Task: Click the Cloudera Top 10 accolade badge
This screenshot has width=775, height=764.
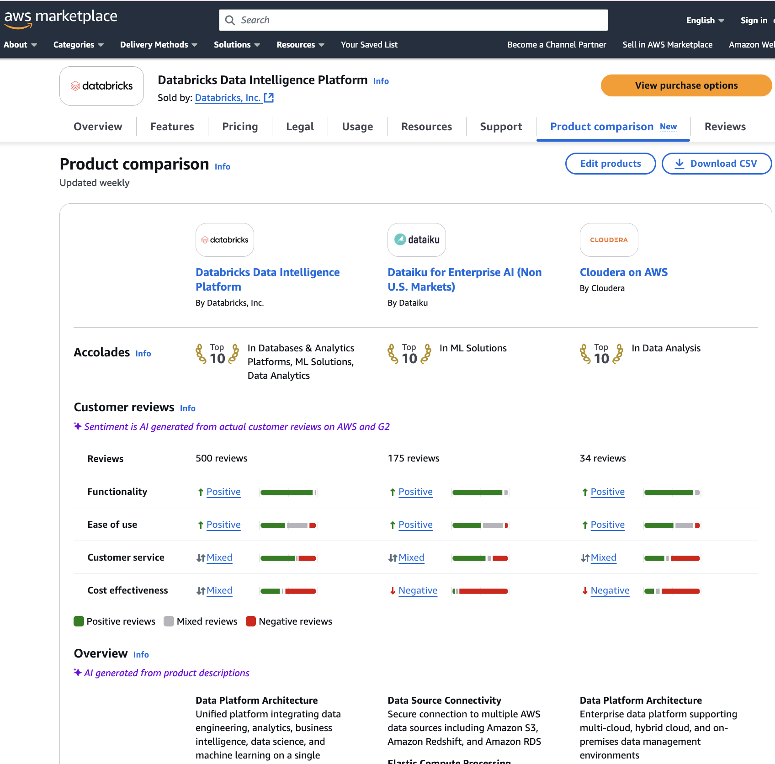Action: tap(601, 354)
